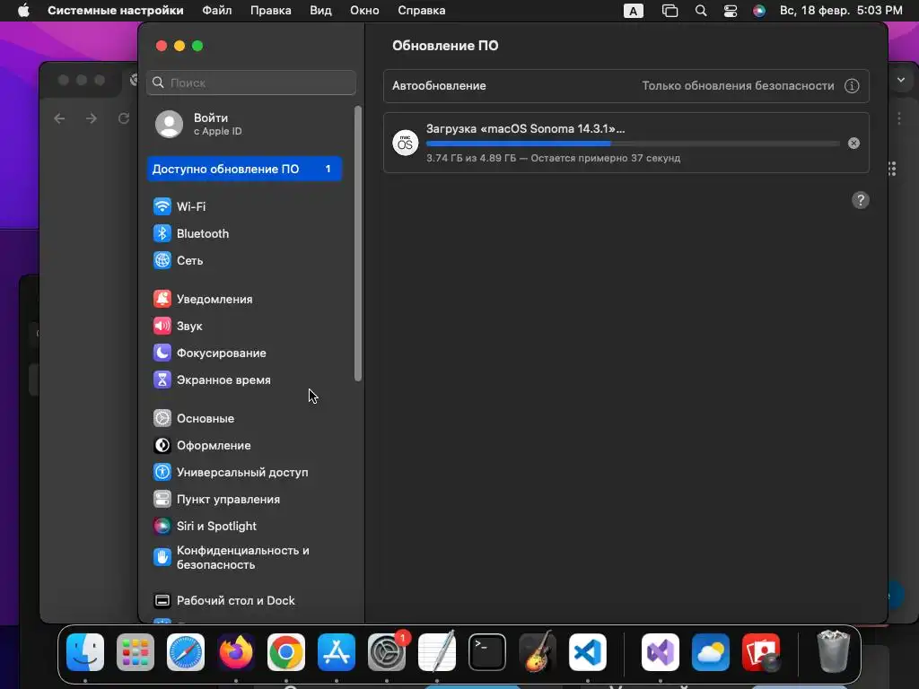Screen dimensions: 919x689
Task: Activate Siri from menu bar
Action: 759,11
